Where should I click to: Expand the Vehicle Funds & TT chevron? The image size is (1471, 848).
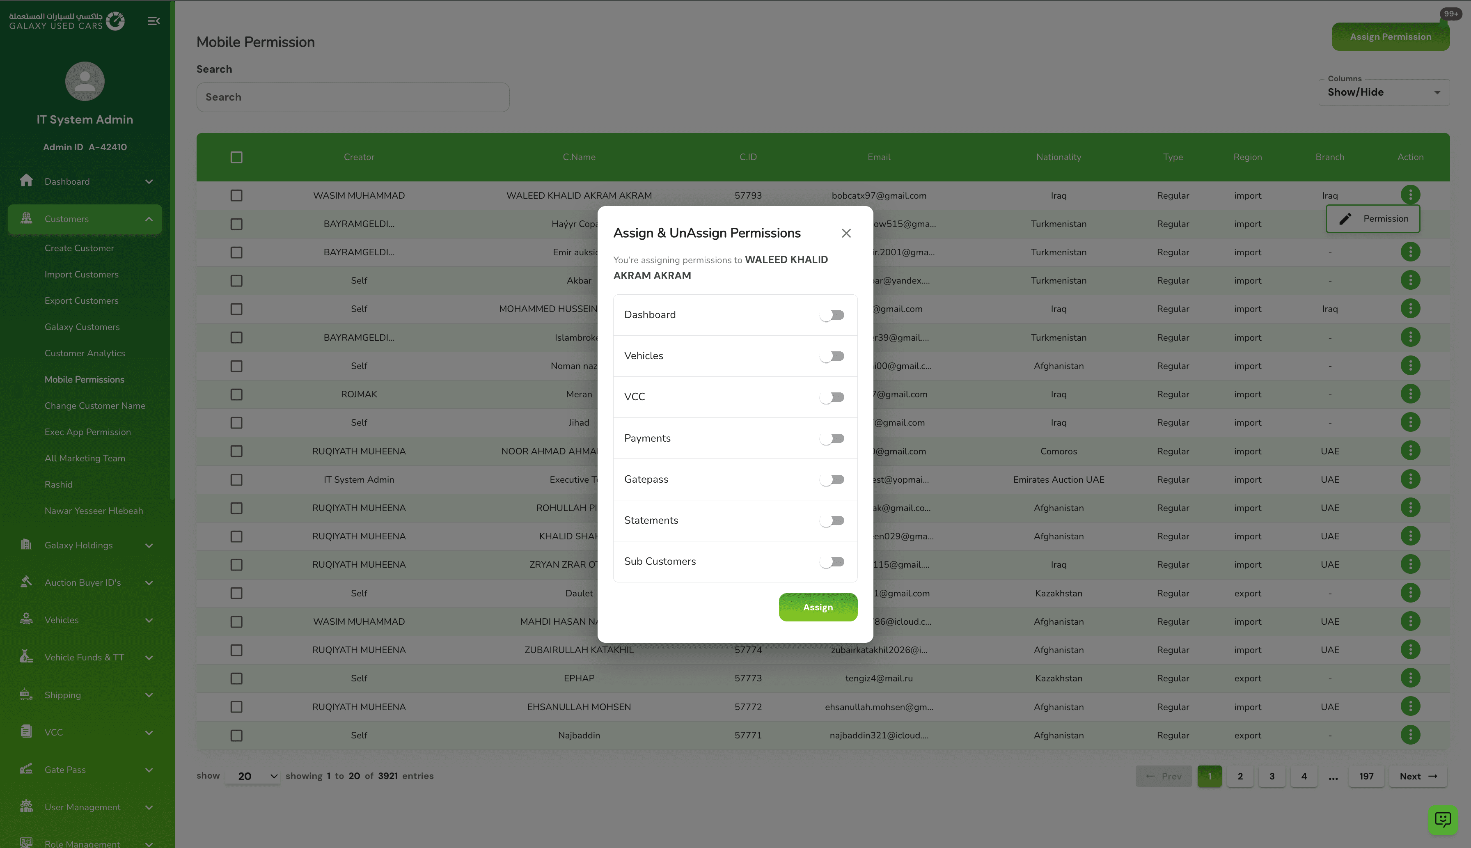(x=149, y=658)
